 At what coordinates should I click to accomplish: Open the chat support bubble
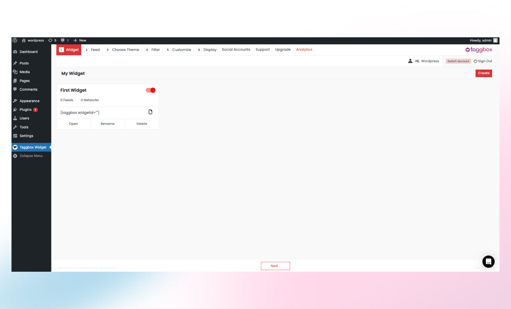click(x=488, y=262)
